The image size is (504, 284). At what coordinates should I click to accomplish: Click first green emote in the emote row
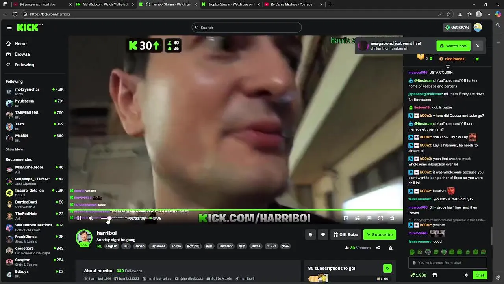[412, 252]
